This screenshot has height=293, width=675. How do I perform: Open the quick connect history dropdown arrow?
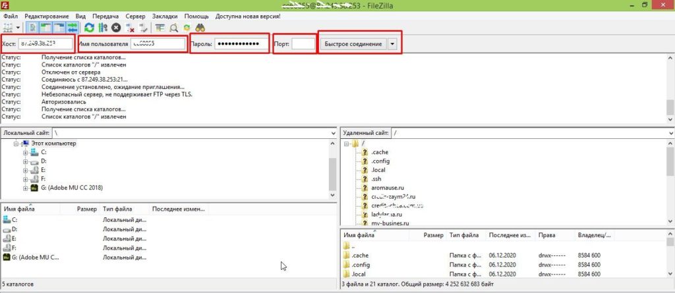click(x=393, y=43)
